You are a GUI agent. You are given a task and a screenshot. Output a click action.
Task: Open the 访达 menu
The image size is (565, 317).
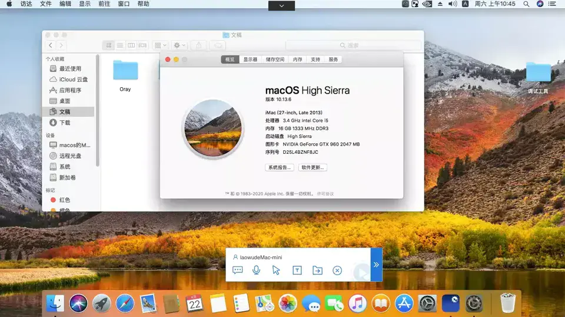pyautogui.click(x=26, y=4)
